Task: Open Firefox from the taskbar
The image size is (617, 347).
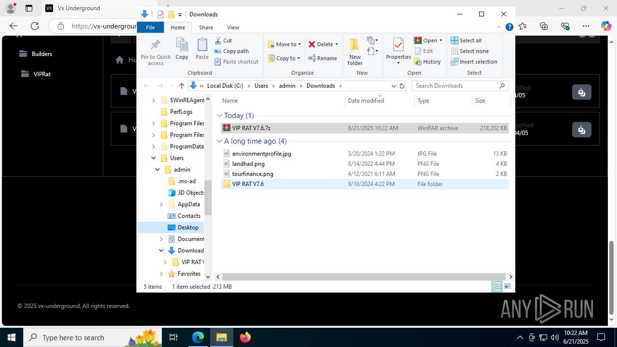Action: point(245,337)
